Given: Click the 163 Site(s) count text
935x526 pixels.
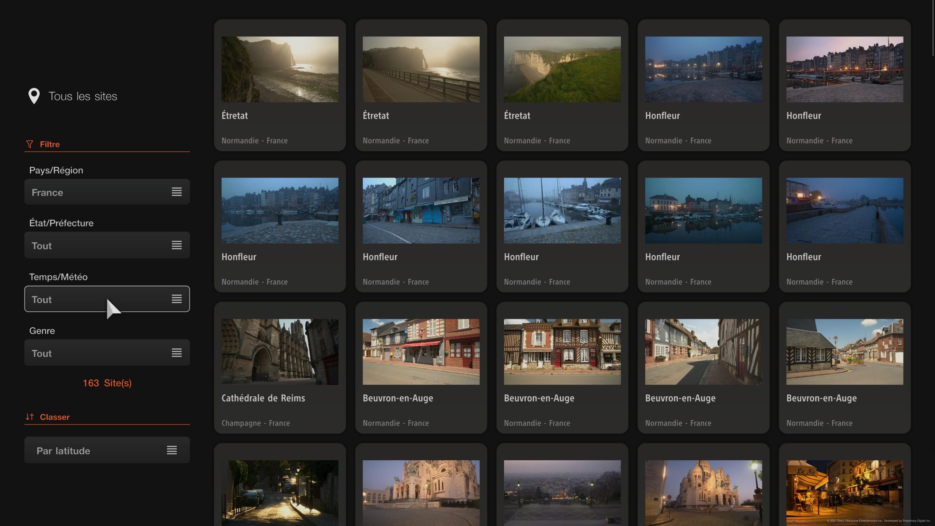Looking at the screenshot, I should [x=107, y=383].
